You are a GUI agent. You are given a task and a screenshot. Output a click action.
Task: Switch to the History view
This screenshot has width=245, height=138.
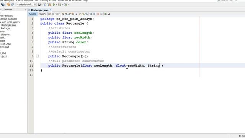[x=42, y=14]
